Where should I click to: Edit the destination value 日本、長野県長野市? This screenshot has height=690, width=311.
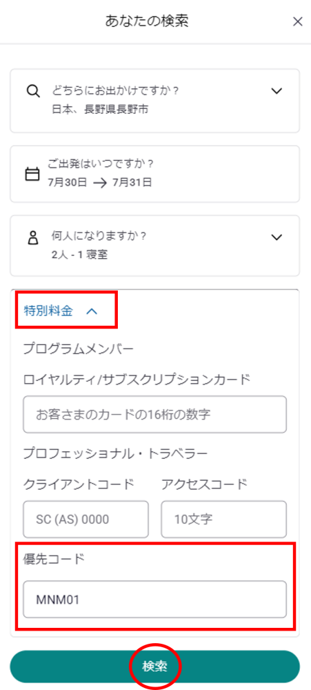point(100,110)
